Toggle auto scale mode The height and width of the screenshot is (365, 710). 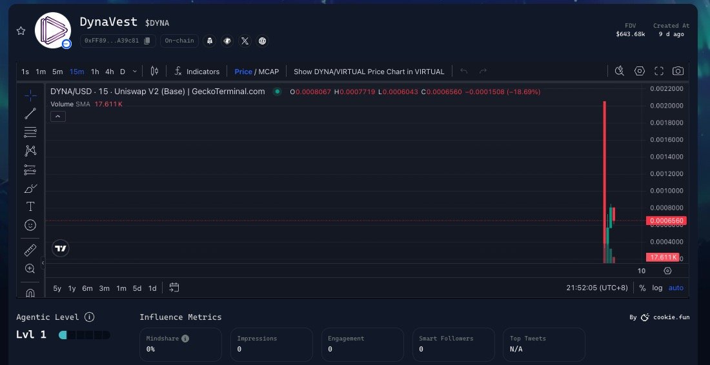point(676,288)
